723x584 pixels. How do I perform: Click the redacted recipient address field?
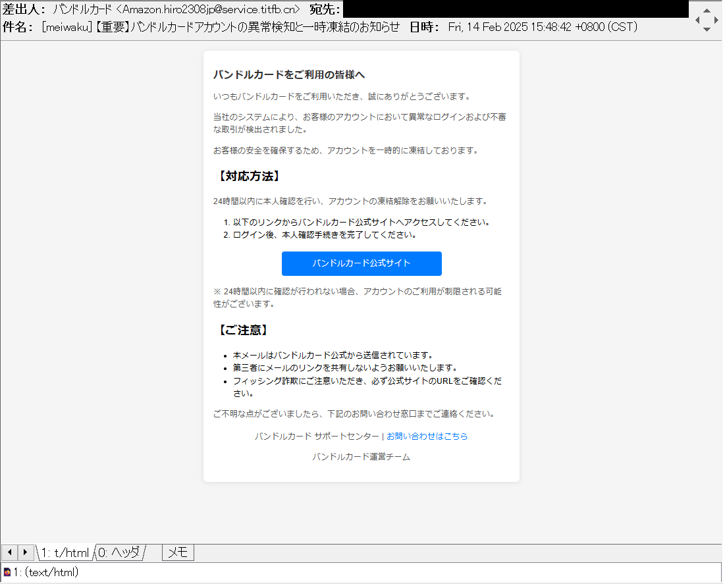(516, 9)
